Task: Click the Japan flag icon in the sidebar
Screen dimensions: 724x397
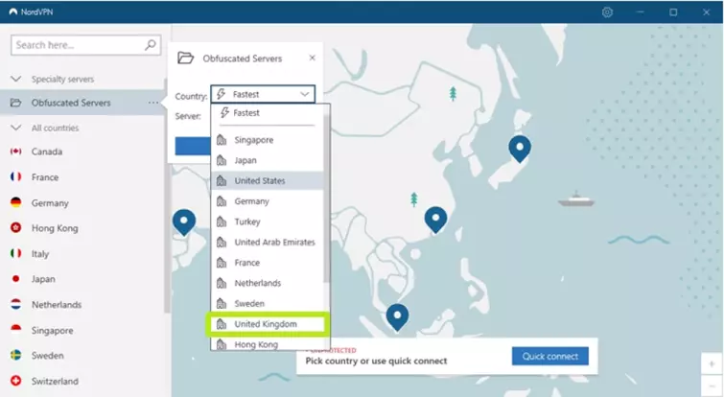Action: pos(15,279)
